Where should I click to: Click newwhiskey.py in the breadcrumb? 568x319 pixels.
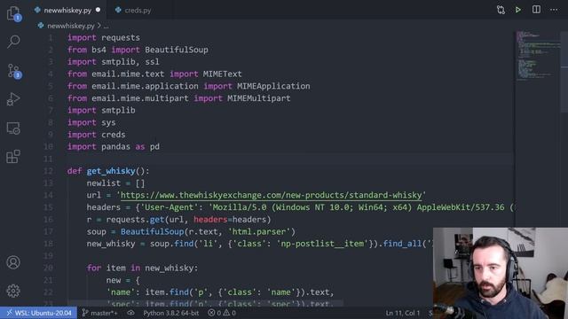click(71, 26)
